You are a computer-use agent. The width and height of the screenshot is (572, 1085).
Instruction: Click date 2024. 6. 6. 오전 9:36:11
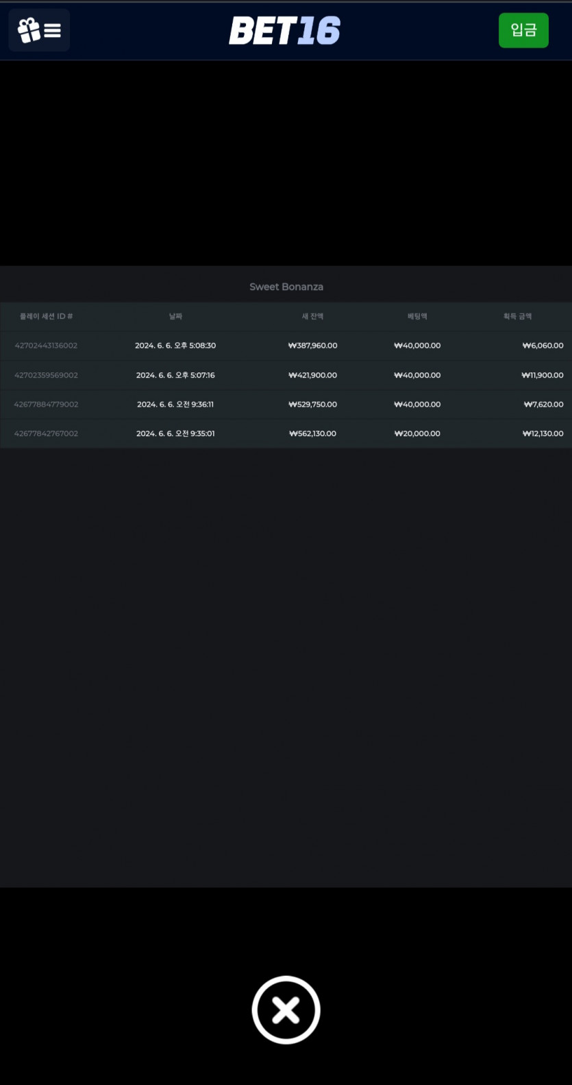[x=175, y=405]
